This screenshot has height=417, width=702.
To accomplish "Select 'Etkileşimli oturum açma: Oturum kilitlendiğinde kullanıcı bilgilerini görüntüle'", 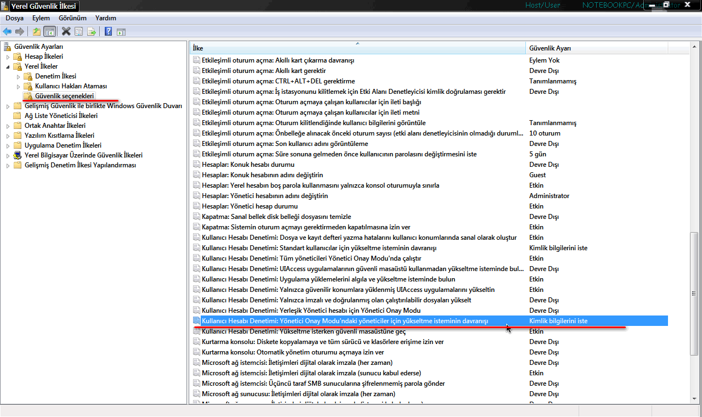I will (314, 123).
